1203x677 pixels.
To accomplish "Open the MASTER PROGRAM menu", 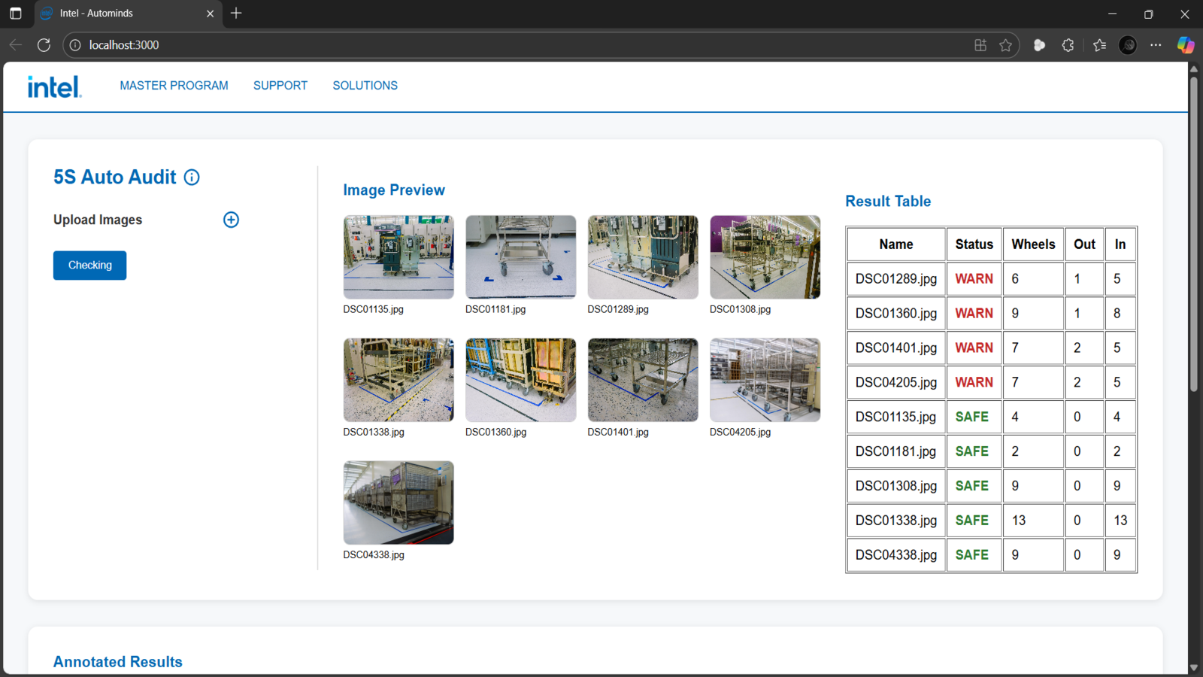I will point(174,86).
